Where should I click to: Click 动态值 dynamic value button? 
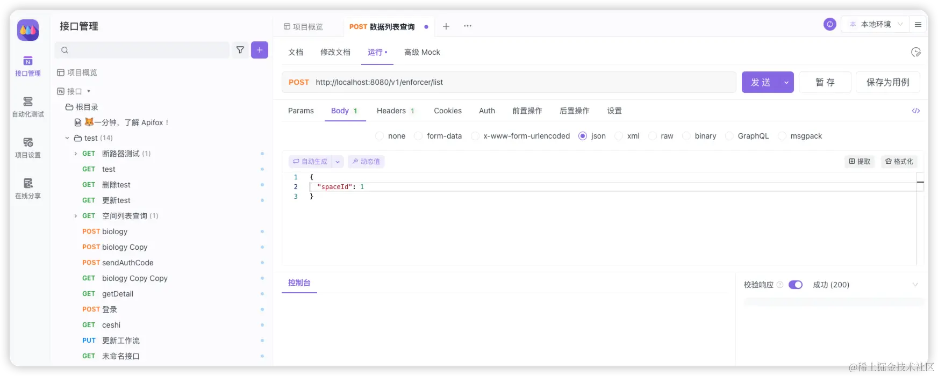pyautogui.click(x=366, y=162)
